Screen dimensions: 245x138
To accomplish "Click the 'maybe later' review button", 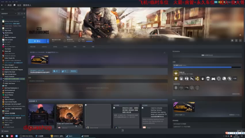I will 73,71.
